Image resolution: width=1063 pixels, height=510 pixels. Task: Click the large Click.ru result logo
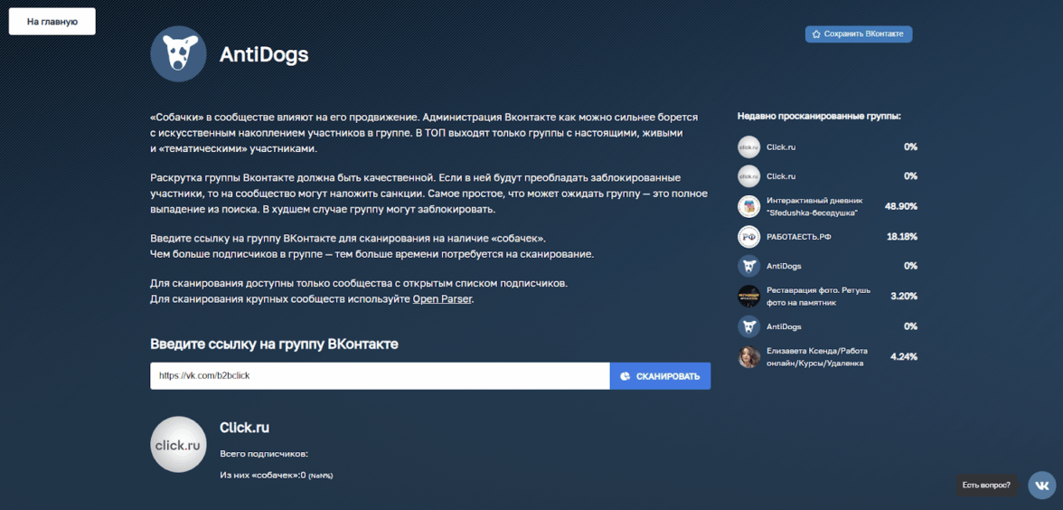coord(178,444)
